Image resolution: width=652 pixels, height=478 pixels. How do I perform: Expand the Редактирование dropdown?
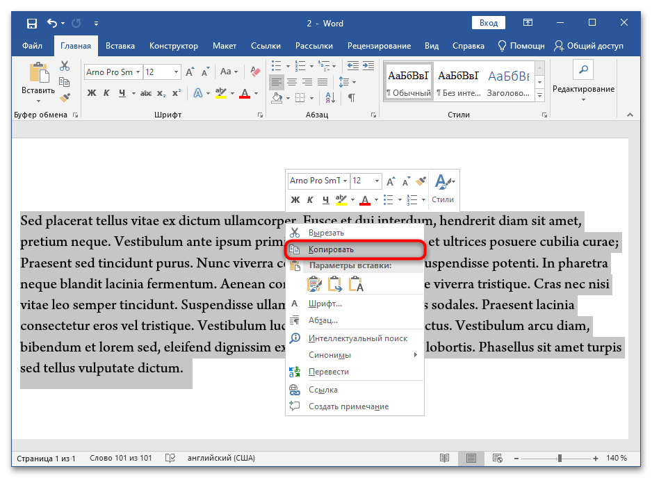tap(583, 89)
